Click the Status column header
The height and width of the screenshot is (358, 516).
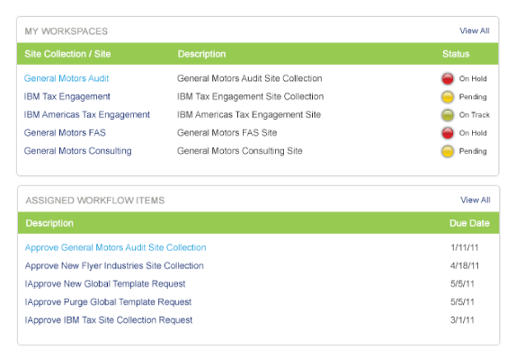point(456,54)
